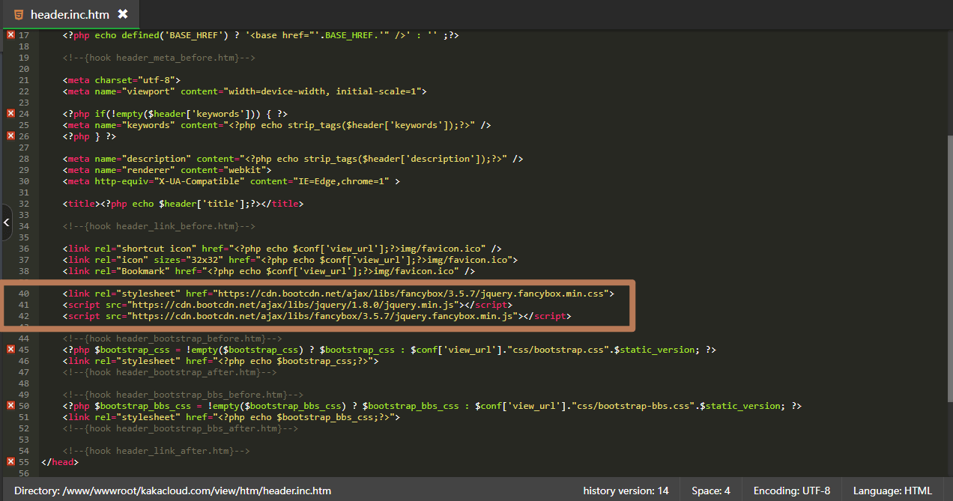
Task: Click the hook header_link_after.htm comment
Action: [x=157, y=451]
